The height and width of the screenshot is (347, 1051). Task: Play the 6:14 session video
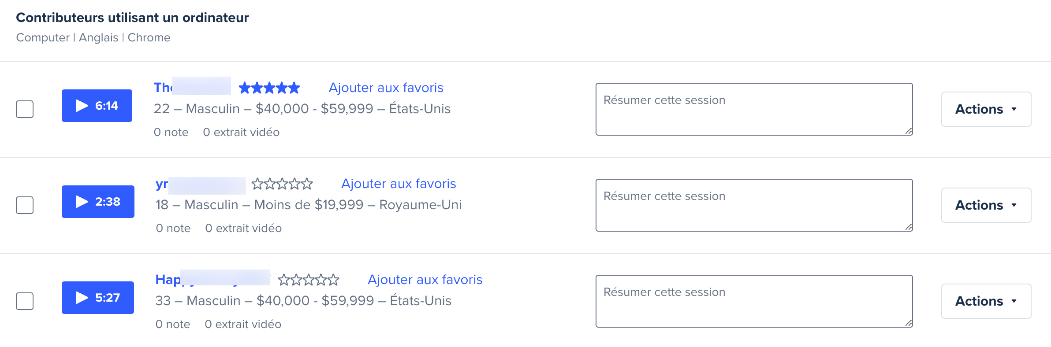(x=97, y=106)
